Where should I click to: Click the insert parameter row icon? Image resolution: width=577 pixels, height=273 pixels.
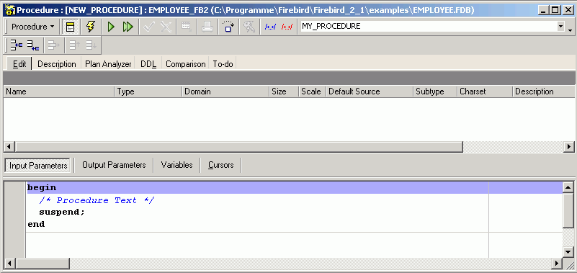(16, 45)
